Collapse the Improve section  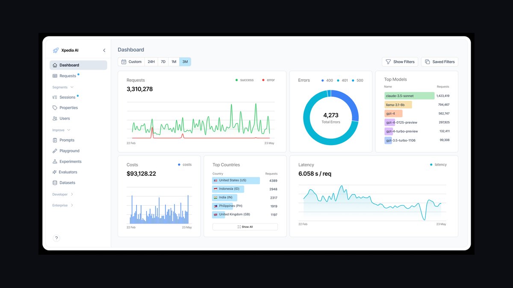click(x=62, y=130)
